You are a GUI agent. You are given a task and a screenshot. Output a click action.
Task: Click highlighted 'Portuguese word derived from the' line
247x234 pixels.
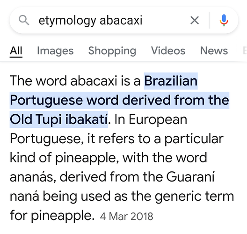[x=119, y=100]
